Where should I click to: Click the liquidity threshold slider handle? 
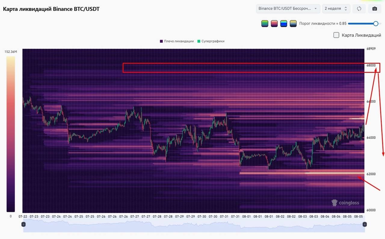(x=376, y=23)
